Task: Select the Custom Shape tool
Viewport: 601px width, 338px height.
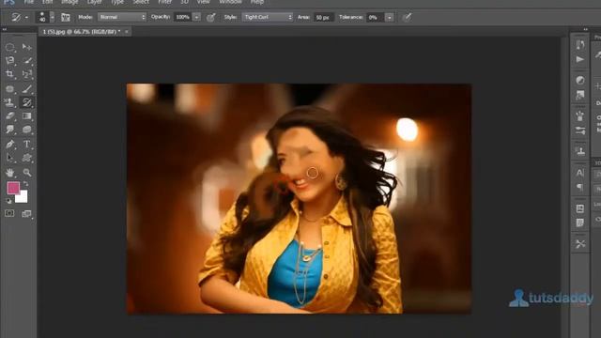Action: [x=27, y=158]
